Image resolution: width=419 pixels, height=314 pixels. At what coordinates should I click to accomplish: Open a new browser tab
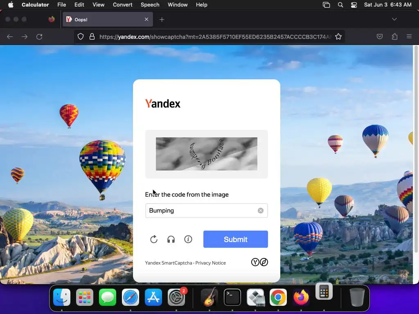point(162,20)
